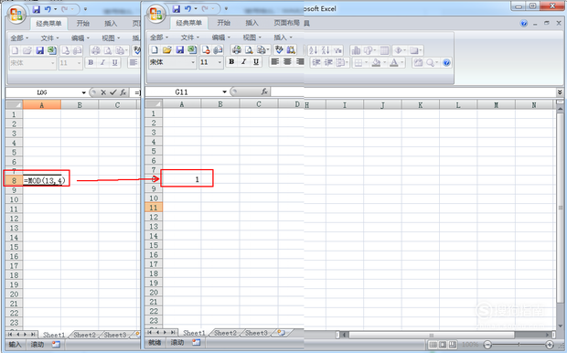Select Sheet3 tab in left window
The height and width of the screenshot is (353, 567).
(x=115, y=335)
